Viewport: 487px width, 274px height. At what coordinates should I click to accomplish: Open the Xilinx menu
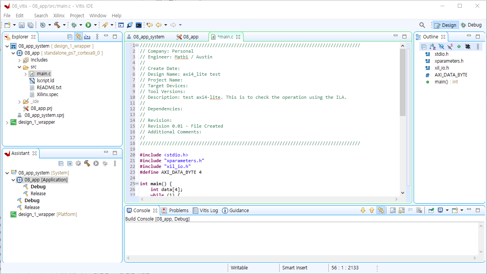pyautogui.click(x=59, y=16)
